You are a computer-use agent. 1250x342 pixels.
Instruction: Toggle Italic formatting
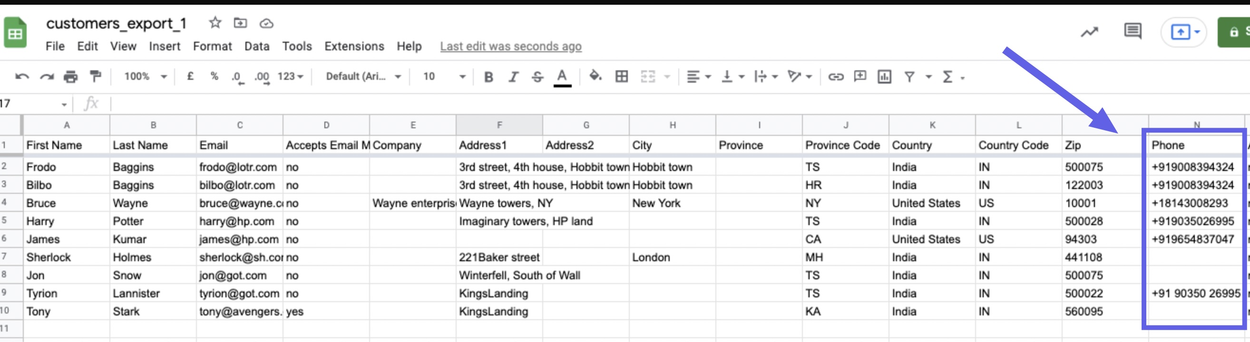513,76
